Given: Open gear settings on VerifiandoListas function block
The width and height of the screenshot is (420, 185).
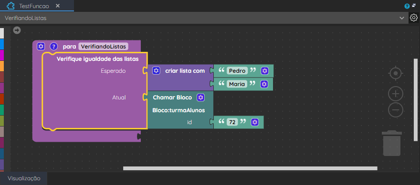Looking at the screenshot, I should coord(41,47).
